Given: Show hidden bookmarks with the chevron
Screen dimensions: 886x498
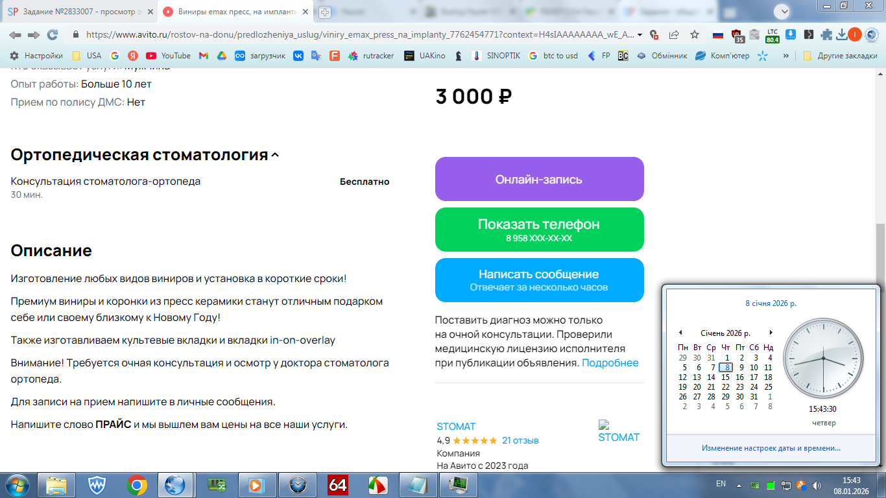Looking at the screenshot, I should (x=786, y=56).
